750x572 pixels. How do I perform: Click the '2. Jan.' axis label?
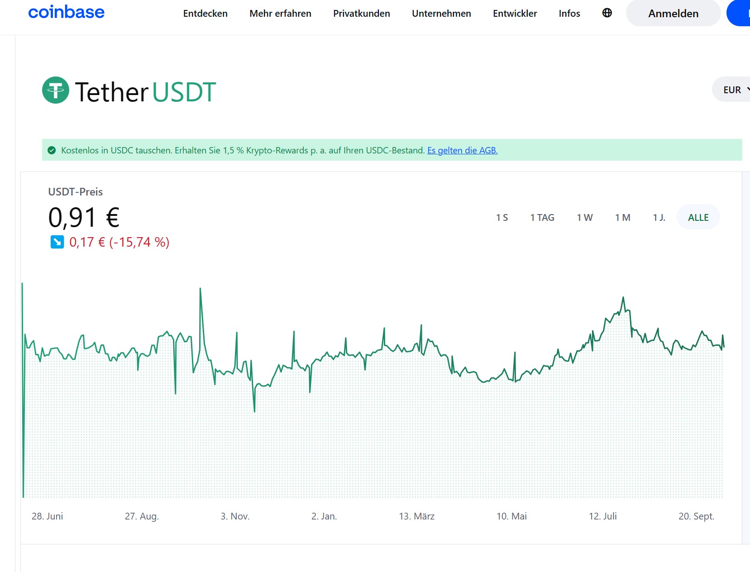tap(324, 516)
